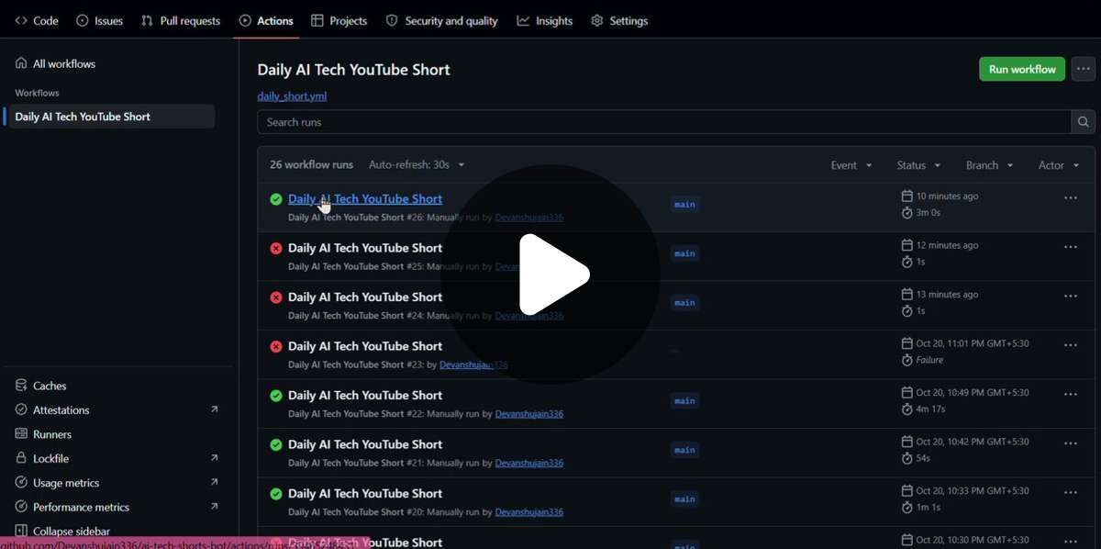Screen dimensions: 1101x549
Task: Open run #24 title link
Action: [x=365, y=297]
